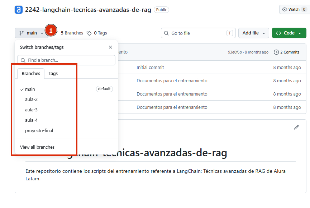Click the pencil edit README icon
This screenshot has width=310, height=208.
[x=296, y=127]
